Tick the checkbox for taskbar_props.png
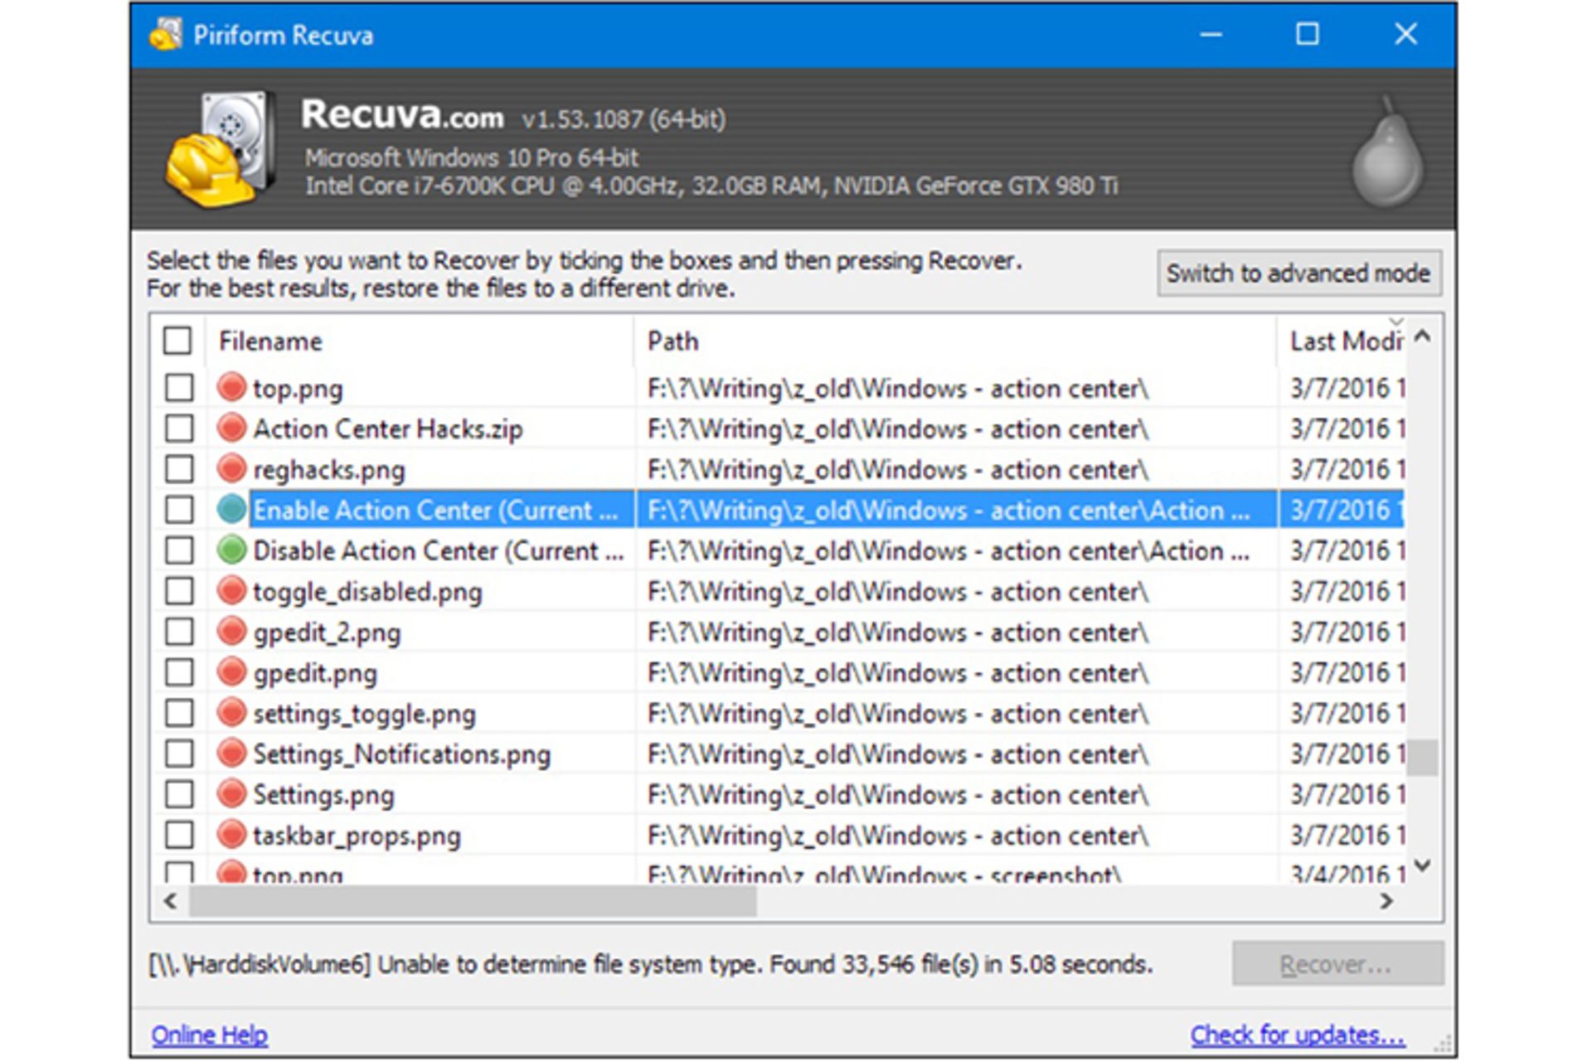 click(x=178, y=835)
